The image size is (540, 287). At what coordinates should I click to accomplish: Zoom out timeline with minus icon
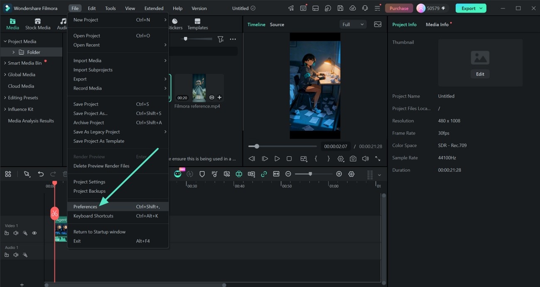click(x=288, y=174)
